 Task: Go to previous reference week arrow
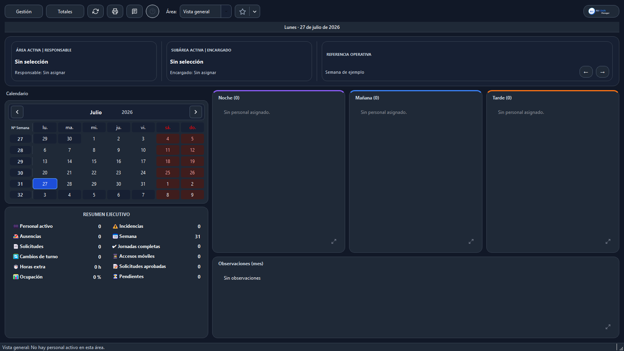click(586, 72)
